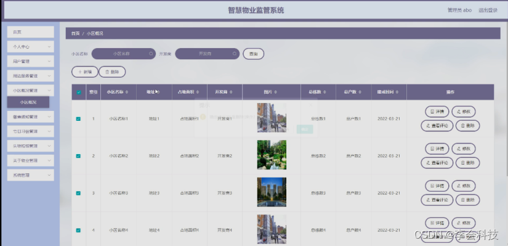Click the sort arrows beside 建成时间 header

(397, 92)
